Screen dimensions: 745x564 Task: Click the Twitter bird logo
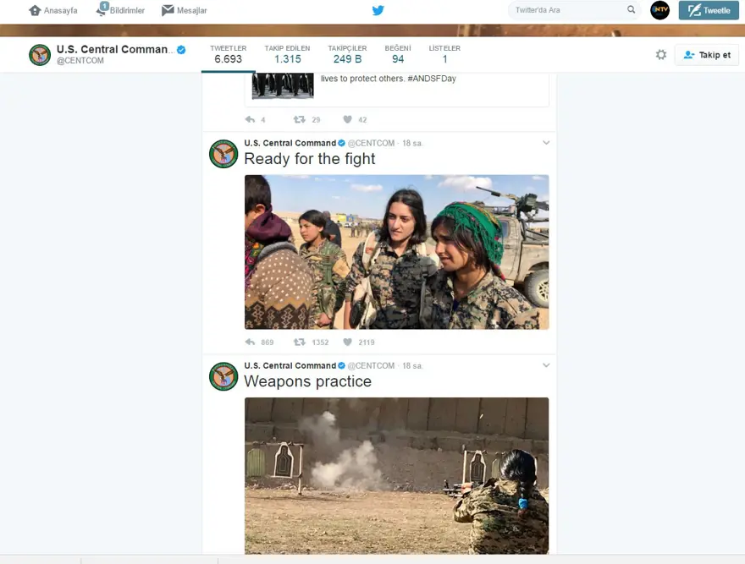(378, 11)
